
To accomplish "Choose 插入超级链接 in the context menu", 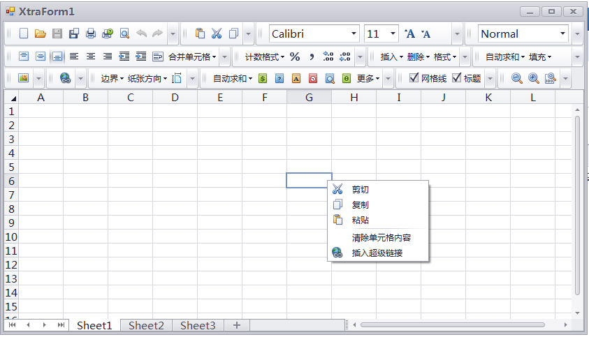I will coord(378,253).
